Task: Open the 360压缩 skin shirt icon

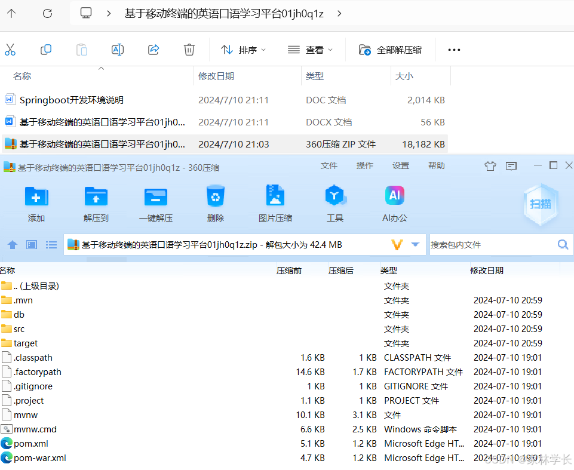Action: tap(490, 166)
